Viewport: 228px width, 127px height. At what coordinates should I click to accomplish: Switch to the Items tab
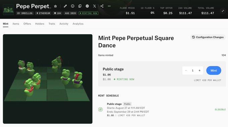point(16,24)
